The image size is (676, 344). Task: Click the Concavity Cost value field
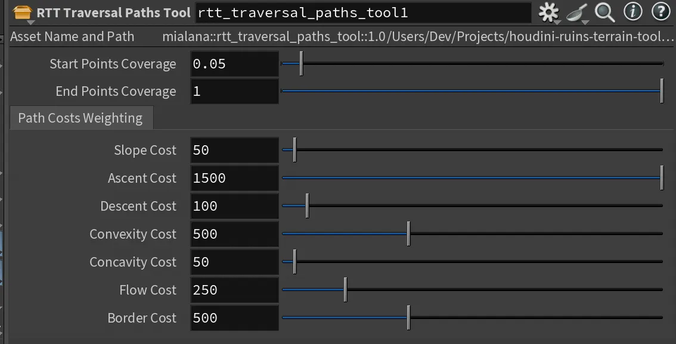click(x=234, y=262)
